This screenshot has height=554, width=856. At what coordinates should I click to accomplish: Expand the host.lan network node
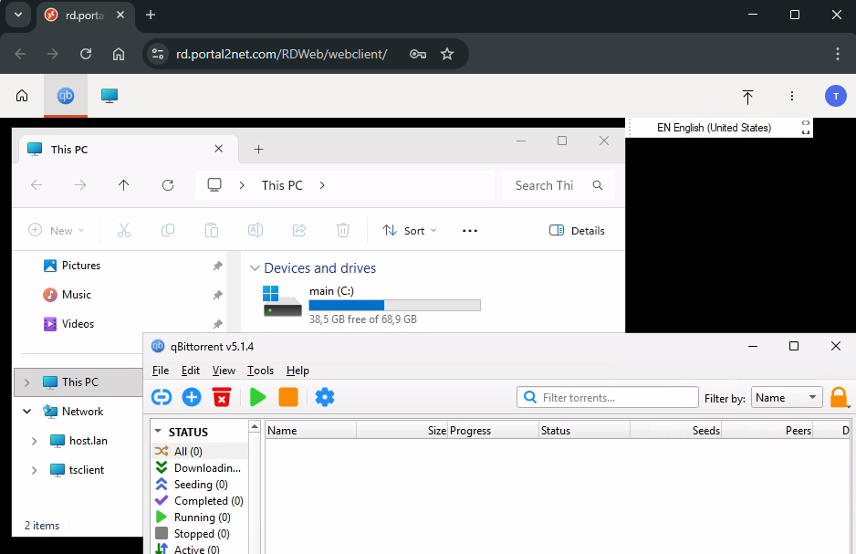[35, 441]
